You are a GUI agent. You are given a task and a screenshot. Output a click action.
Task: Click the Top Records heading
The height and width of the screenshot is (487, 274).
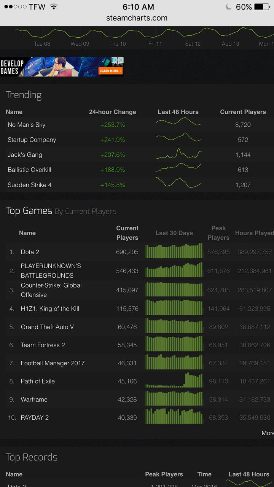32,457
